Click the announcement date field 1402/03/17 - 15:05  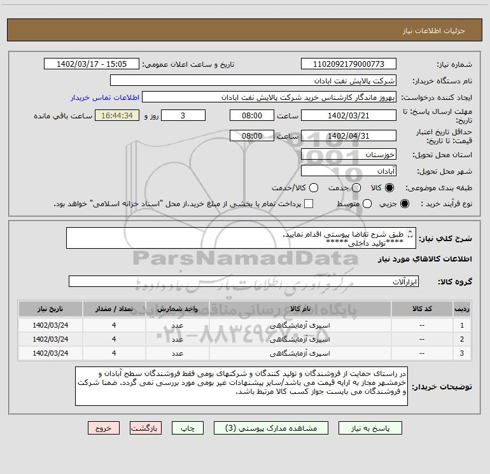[92, 64]
